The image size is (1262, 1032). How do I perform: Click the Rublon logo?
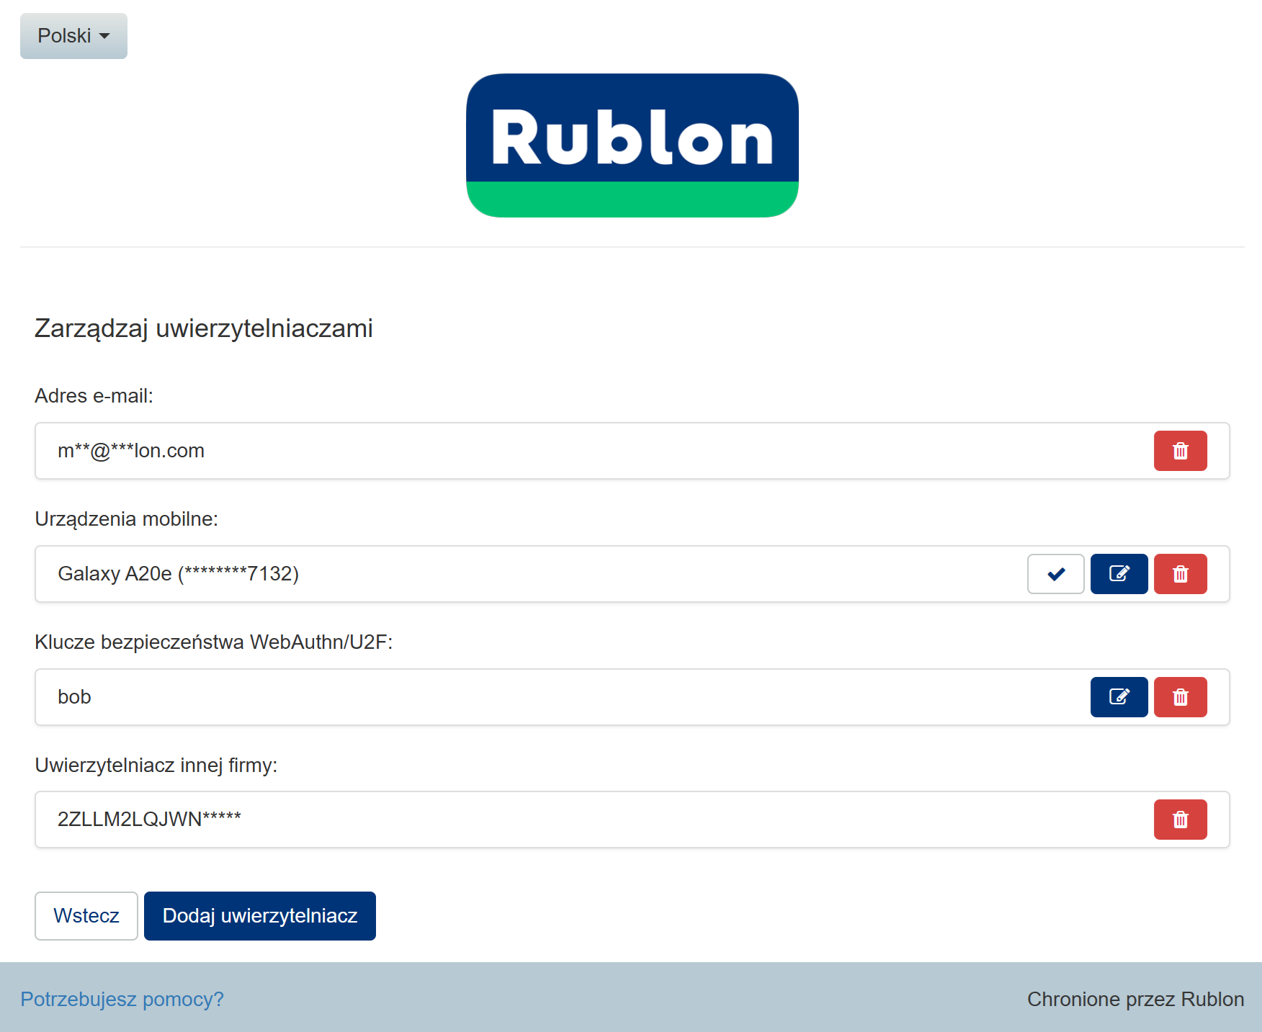(x=632, y=145)
